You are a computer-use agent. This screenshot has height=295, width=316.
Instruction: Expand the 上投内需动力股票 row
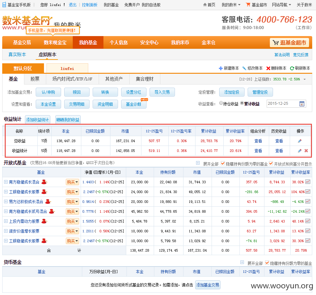(x=6, y=221)
